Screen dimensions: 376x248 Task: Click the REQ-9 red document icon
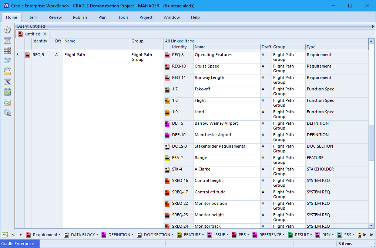[28, 55]
